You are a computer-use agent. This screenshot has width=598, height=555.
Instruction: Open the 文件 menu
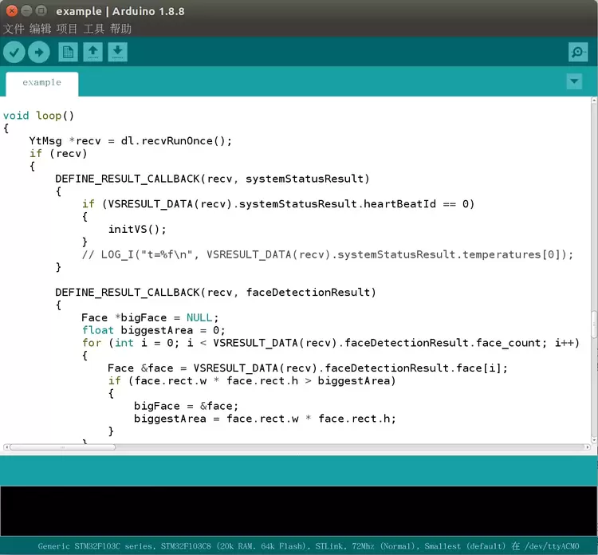point(14,29)
